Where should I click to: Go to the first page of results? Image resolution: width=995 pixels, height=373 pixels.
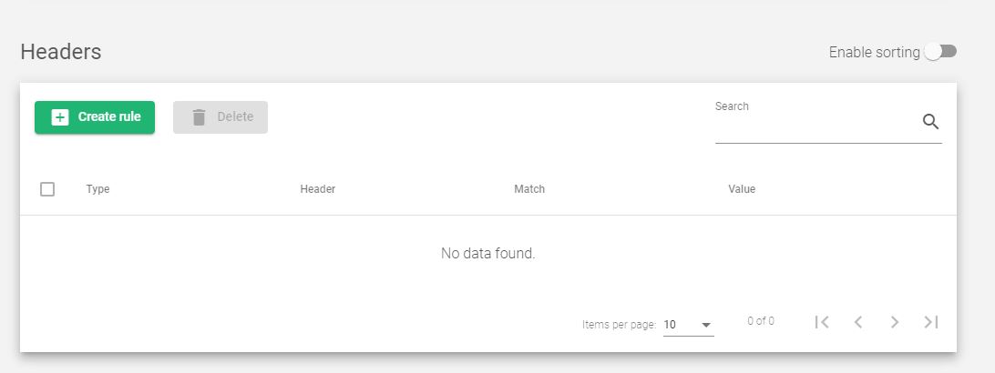[x=822, y=322]
